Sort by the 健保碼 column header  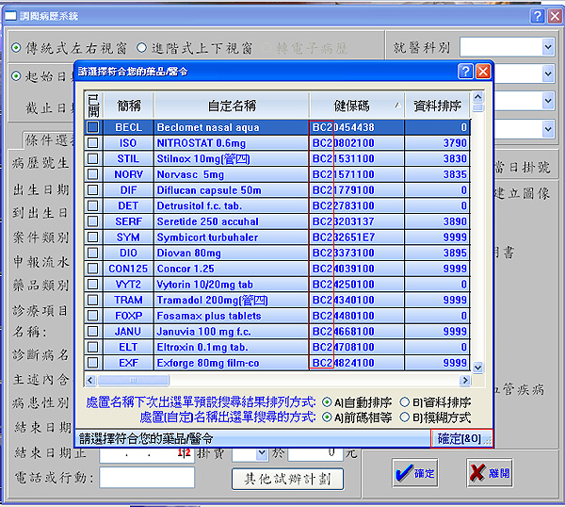coord(351,106)
